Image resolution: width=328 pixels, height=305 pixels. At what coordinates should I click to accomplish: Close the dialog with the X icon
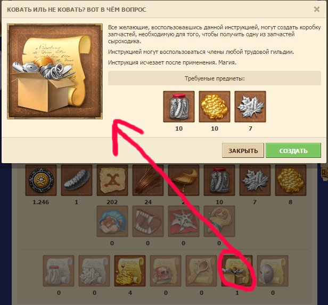(x=317, y=9)
